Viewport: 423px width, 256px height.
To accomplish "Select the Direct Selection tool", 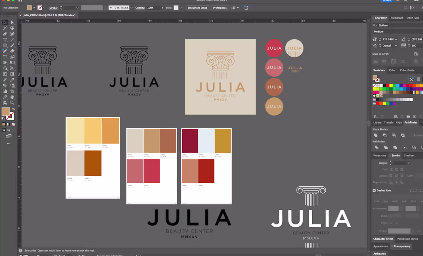I will [x=12, y=23].
